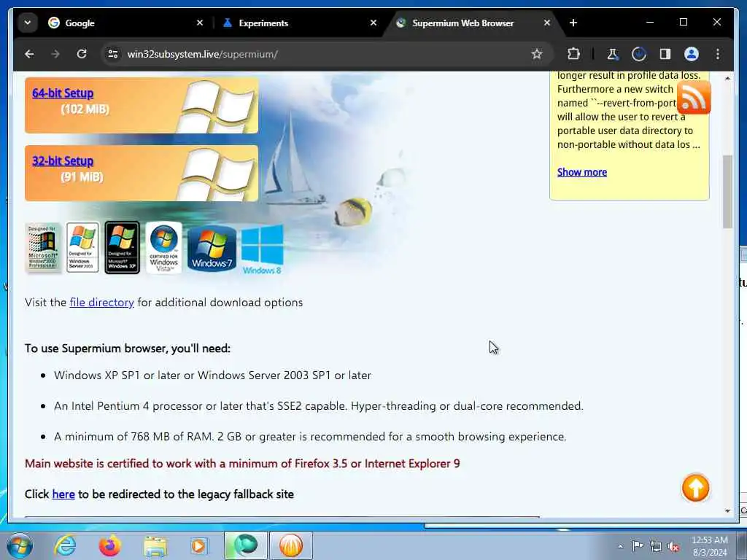Switch to the Google tab
The width and height of the screenshot is (747, 560).
pos(125,23)
